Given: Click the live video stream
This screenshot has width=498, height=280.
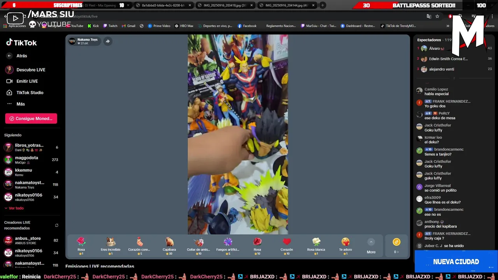Looking at the screenshot, I should [x=238, y=135].
